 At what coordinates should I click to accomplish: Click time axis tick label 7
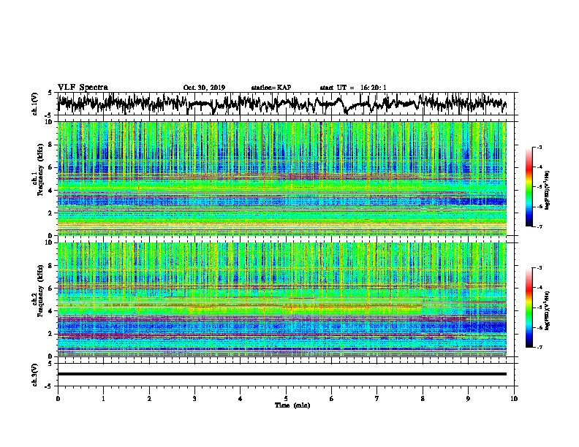pyautogui.click(x=377, y=399)
